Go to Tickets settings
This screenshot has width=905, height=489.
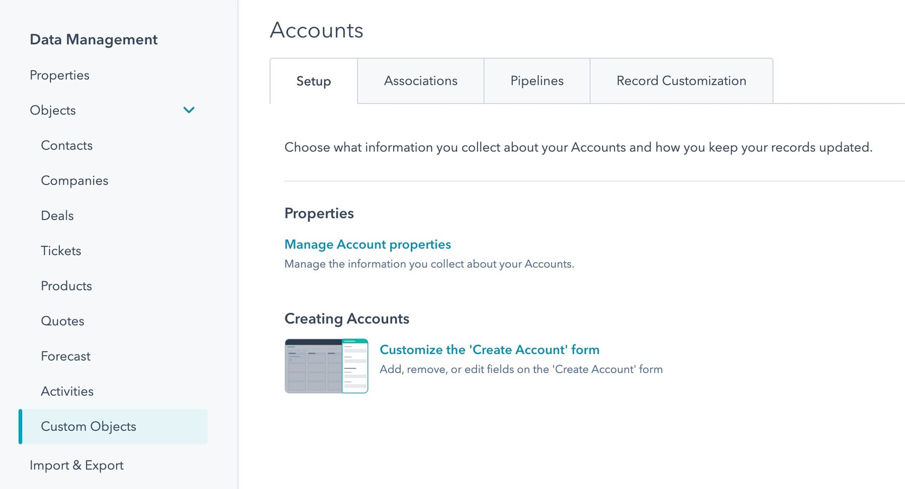tap(60, 251)
